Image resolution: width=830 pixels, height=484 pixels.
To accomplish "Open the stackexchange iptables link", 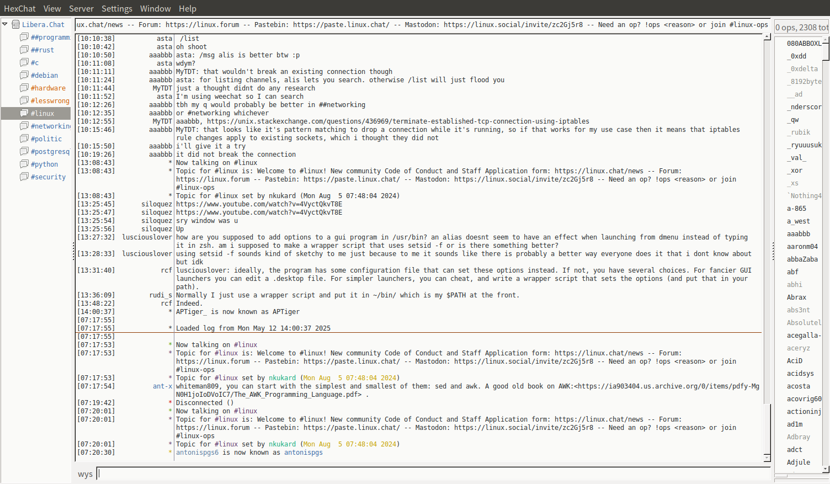I will (397, 121).
